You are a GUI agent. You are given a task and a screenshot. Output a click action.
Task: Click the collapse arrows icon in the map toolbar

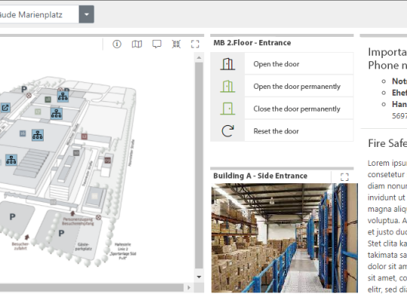coord(176,44)
